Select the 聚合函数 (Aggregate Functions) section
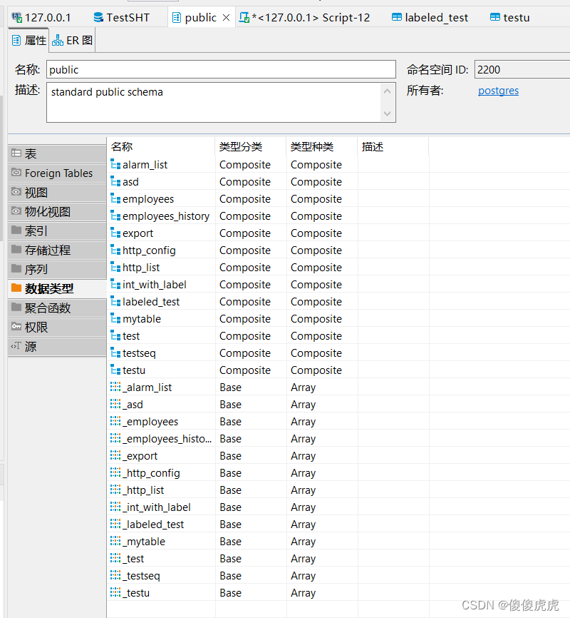 click(x=36, y=308)
